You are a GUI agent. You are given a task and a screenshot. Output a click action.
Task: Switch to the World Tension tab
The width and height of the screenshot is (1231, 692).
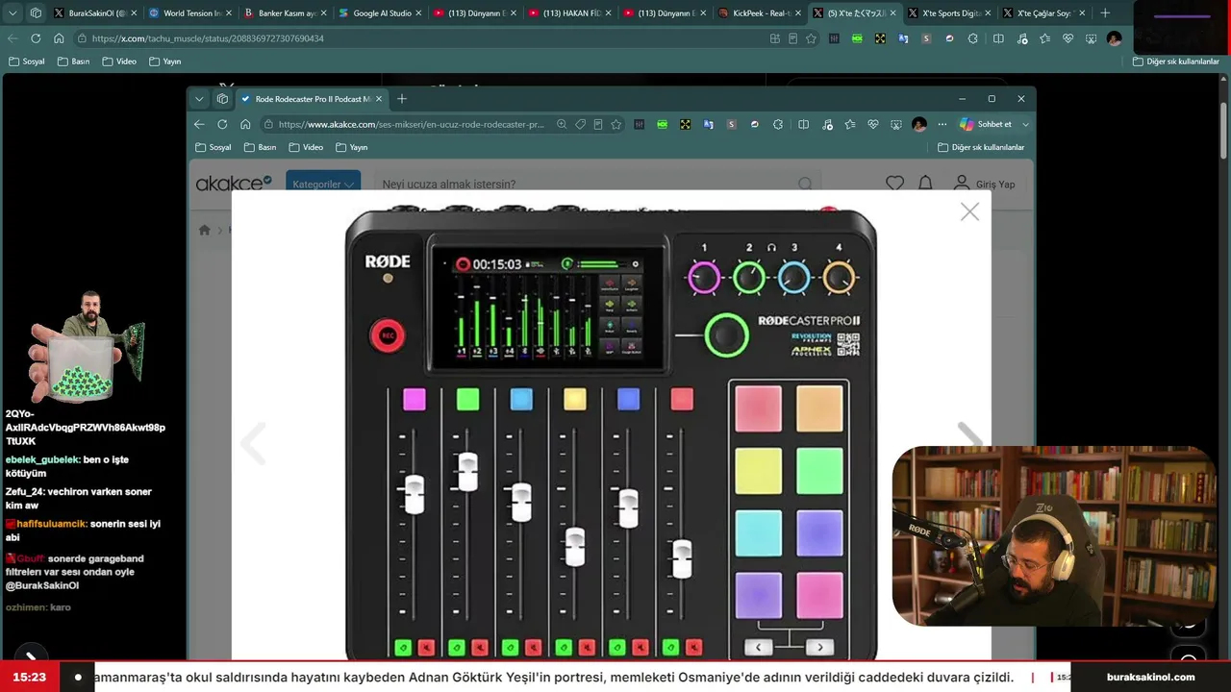(x=190, y=13)
